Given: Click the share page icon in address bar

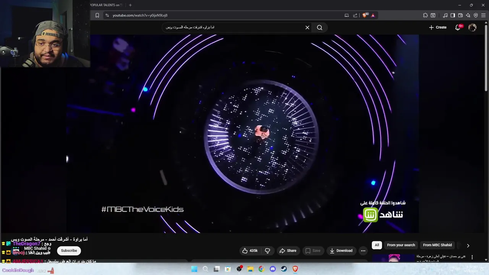Looking at the screenshot, I should pos(355,15).
